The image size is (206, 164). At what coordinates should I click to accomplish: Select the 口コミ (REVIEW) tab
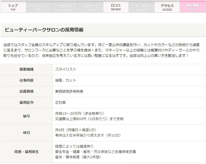[x=116, y=7]
